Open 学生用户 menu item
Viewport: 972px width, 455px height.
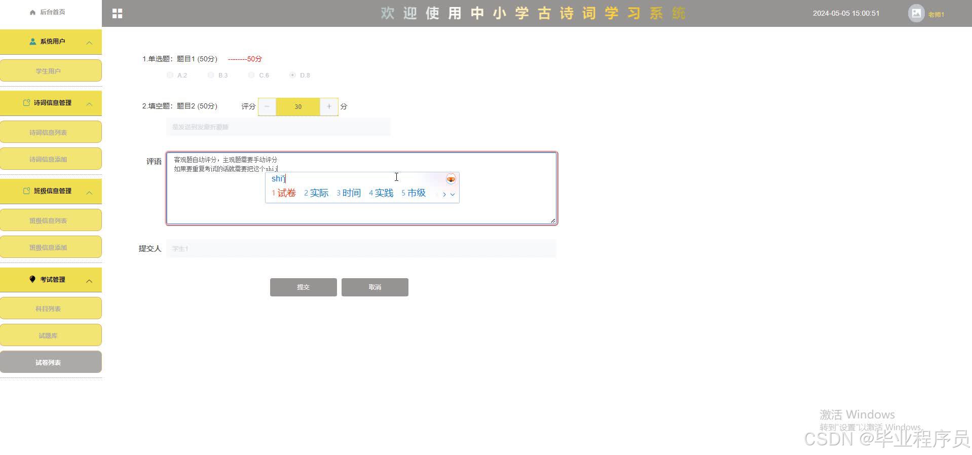coord(51,70)
